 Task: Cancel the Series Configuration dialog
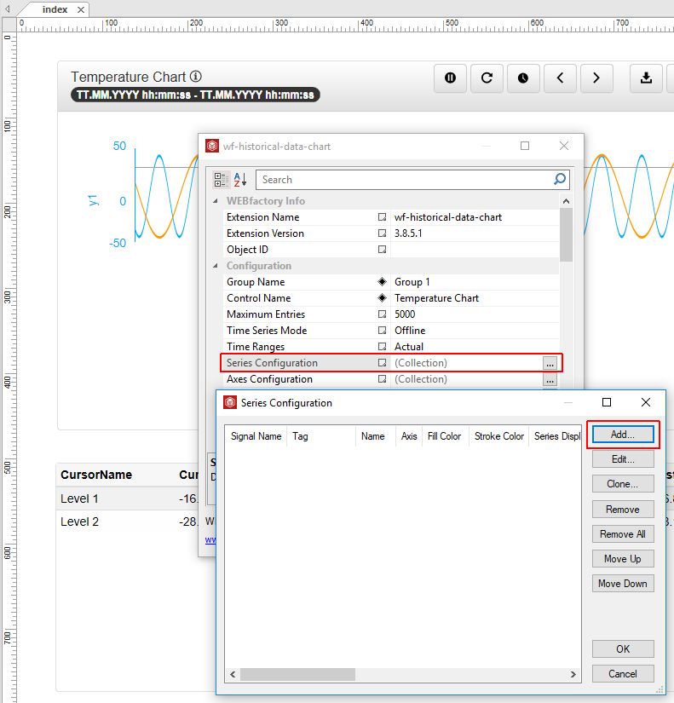pyautogui.click(x=623, y=674)
